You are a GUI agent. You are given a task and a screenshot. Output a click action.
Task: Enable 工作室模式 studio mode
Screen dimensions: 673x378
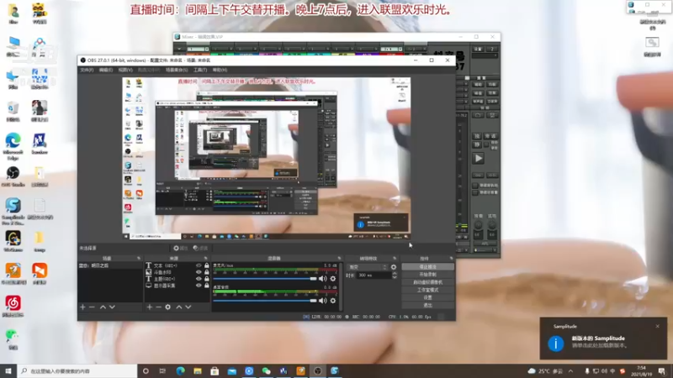[x=427, y=290]
